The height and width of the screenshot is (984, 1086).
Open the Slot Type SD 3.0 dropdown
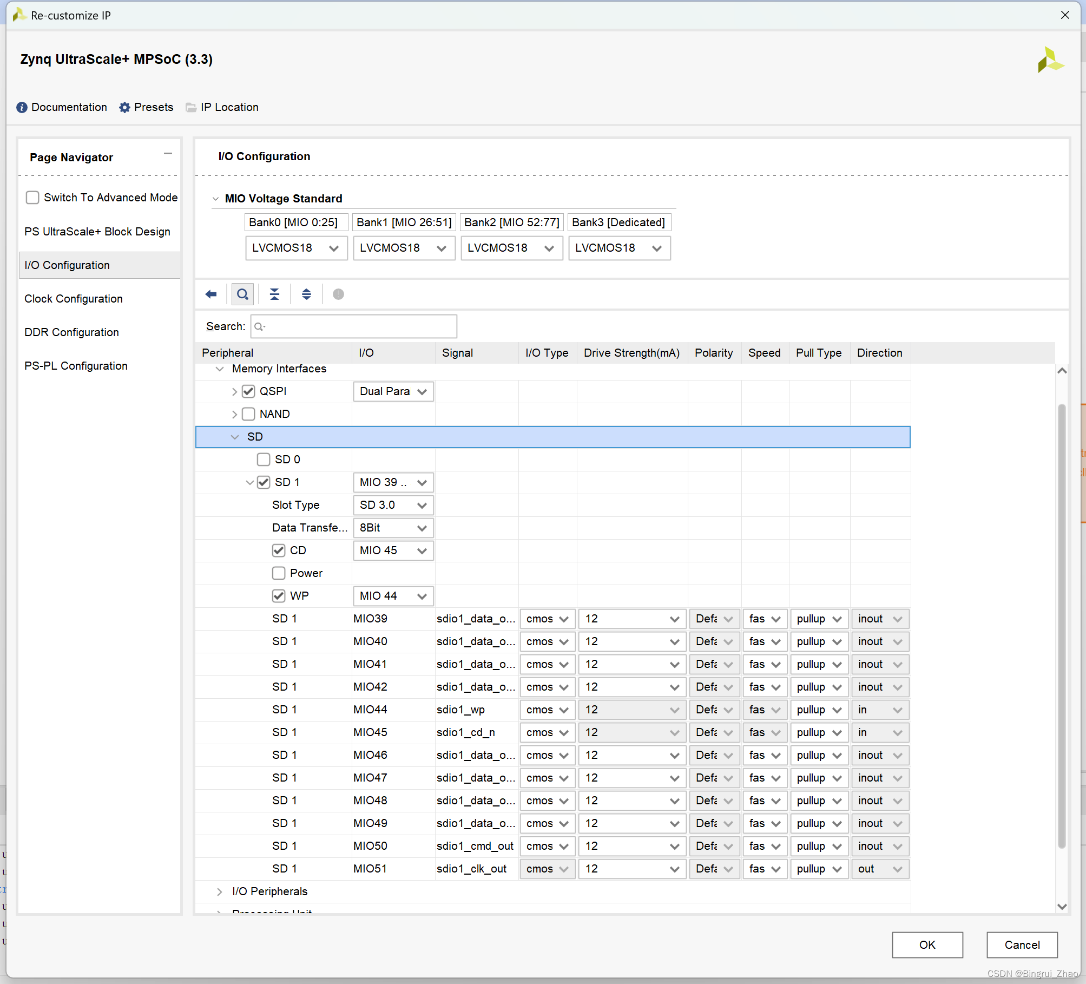point(393,505)
